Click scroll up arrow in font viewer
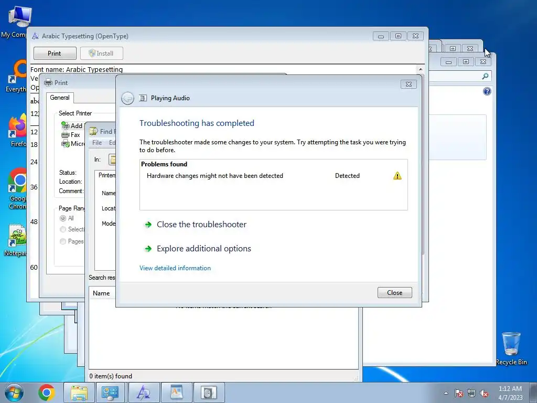This screenshot has width=537, height=403. tap(421, 70)
